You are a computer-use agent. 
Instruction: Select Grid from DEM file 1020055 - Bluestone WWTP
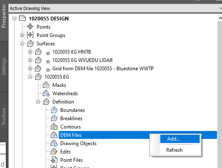point(103,69)
